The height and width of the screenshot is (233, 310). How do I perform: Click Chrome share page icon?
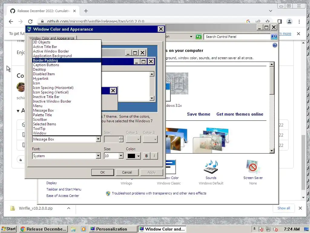pyautogui.click(x=258, y=22)
